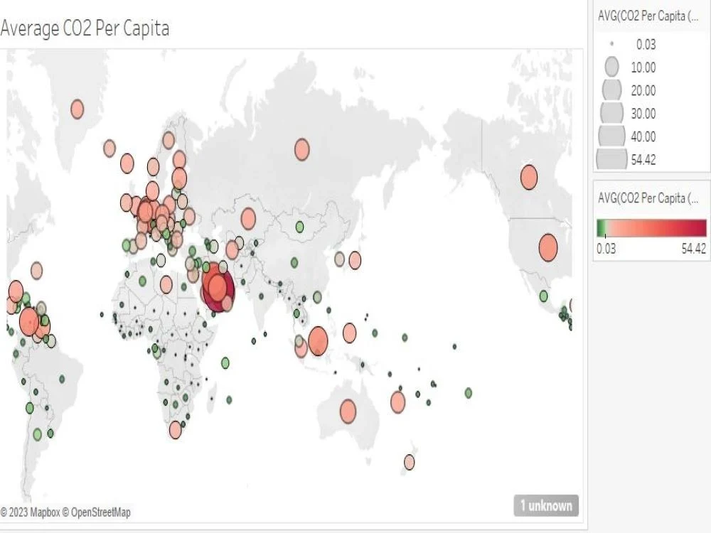Click the 0.03 minimum color legend value
Image resolution: width=711 pixels, height=533 pixels.
click(606, 249)
